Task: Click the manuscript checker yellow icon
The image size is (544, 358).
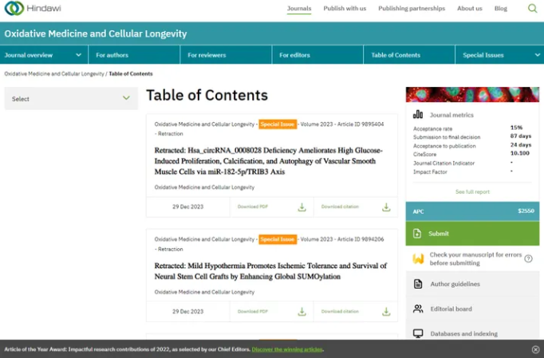Action: 418,259
